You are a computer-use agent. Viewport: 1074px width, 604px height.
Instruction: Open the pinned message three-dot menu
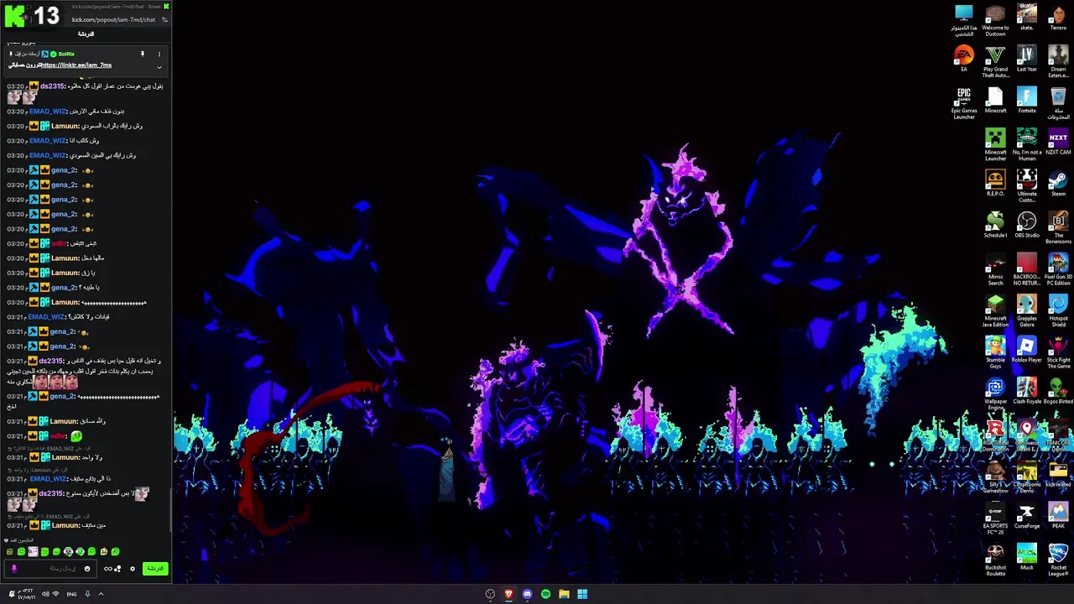point(159,54)
